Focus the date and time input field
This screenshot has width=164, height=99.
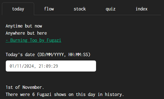click(x=51, y=66)
